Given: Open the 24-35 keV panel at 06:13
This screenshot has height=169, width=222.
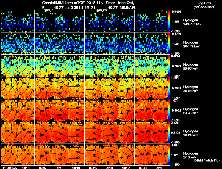Looking at the screenshot, I should (x=59, y=110).
